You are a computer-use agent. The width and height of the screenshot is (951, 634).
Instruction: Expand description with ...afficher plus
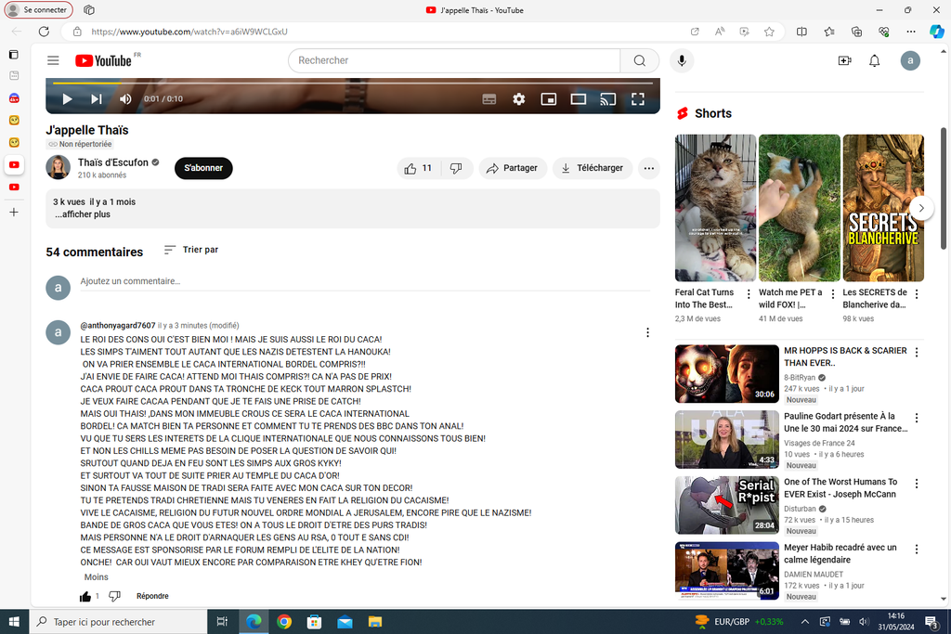click(x=83, y=214)
